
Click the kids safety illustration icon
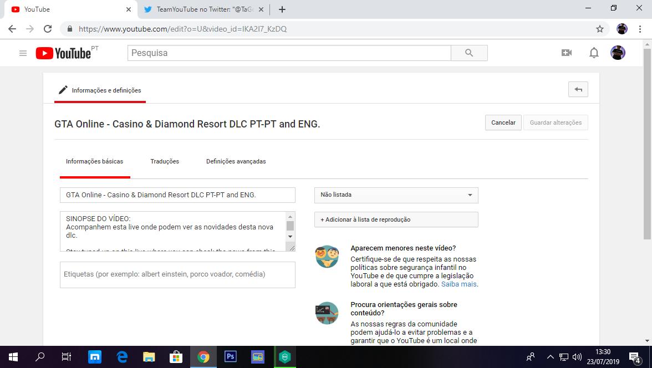coord(327,257)
